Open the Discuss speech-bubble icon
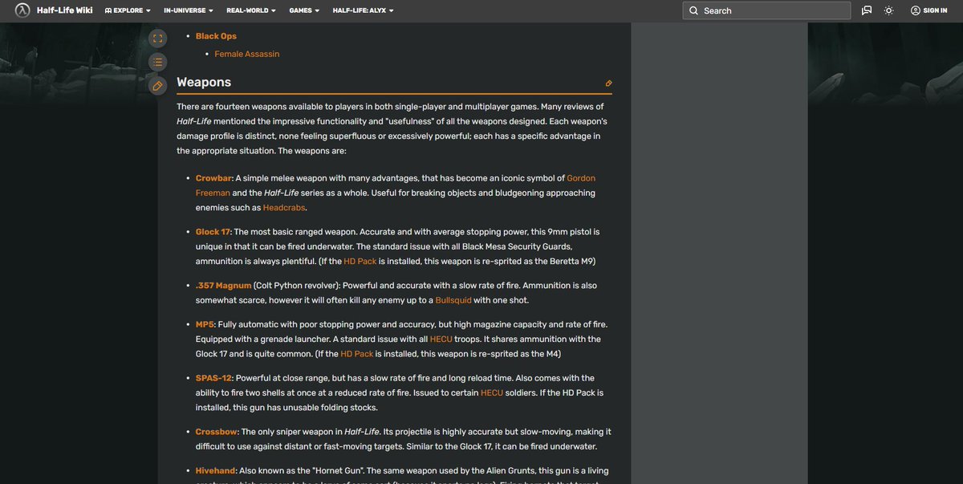The width and height of the screenshot is (963, 484). click(867, 10)
